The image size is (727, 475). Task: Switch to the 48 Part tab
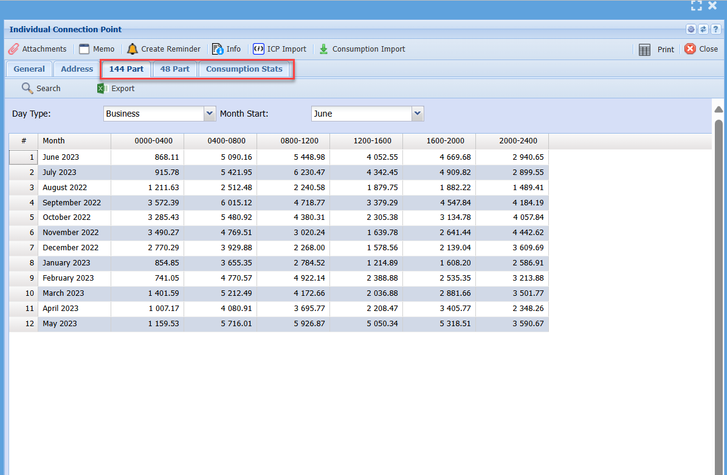click(x=174, y=69)
